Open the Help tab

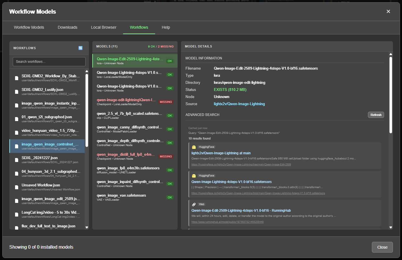(x=166, y=27)
